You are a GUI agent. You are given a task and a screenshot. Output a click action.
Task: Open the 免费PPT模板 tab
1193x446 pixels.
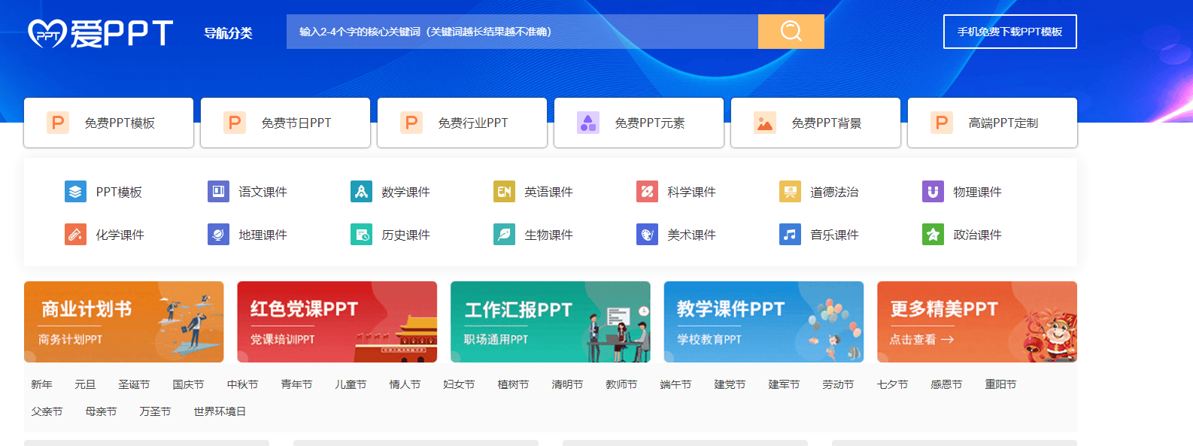coord(108,123)
